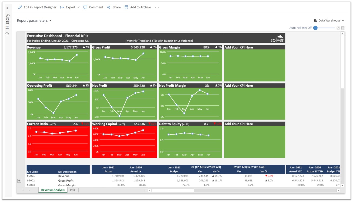Open the History clock icon in sidebar
Screen dimensions: 353x202
tap(7, 34)
